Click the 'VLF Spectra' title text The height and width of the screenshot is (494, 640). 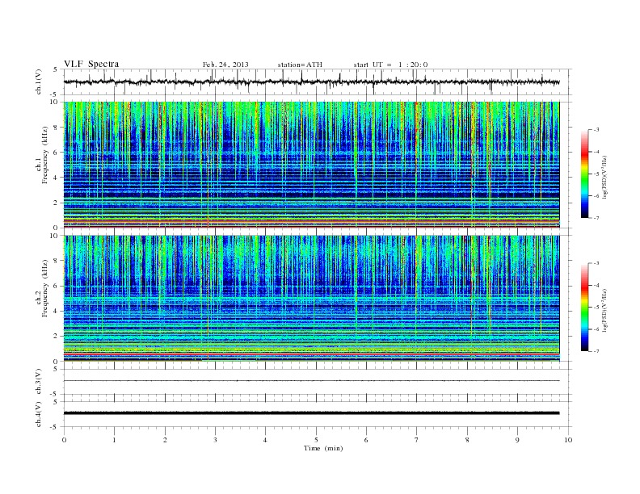91,64
